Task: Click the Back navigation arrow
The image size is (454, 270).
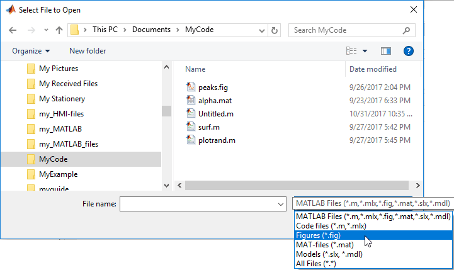Action: [x=13, y=30]
